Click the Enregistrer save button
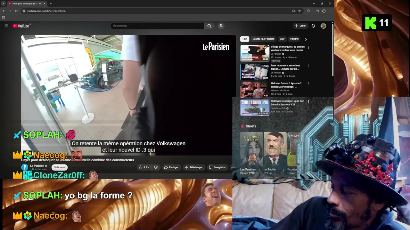 tap(217, 167)
